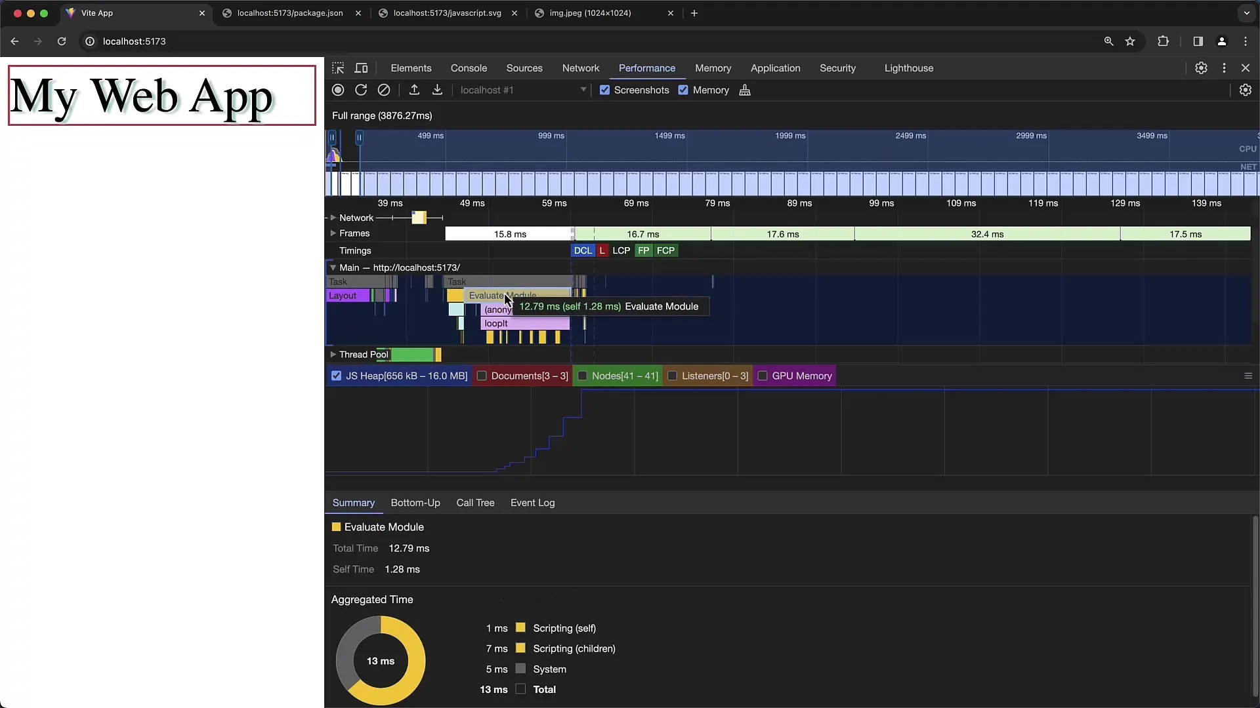Expand the Thread Pool row
The height and width of the screenshot is (708, 1260).
coord(332,355)
